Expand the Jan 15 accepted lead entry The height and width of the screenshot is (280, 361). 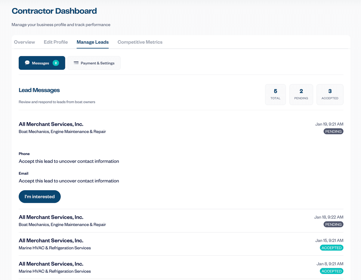pos(180,244)
